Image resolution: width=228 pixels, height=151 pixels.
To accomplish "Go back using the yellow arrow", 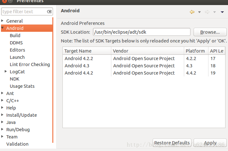I will (192, 12).
